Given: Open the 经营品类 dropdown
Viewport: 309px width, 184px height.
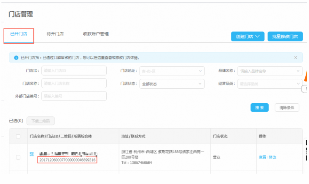Looking at the screenshot, I should (270, 84).
